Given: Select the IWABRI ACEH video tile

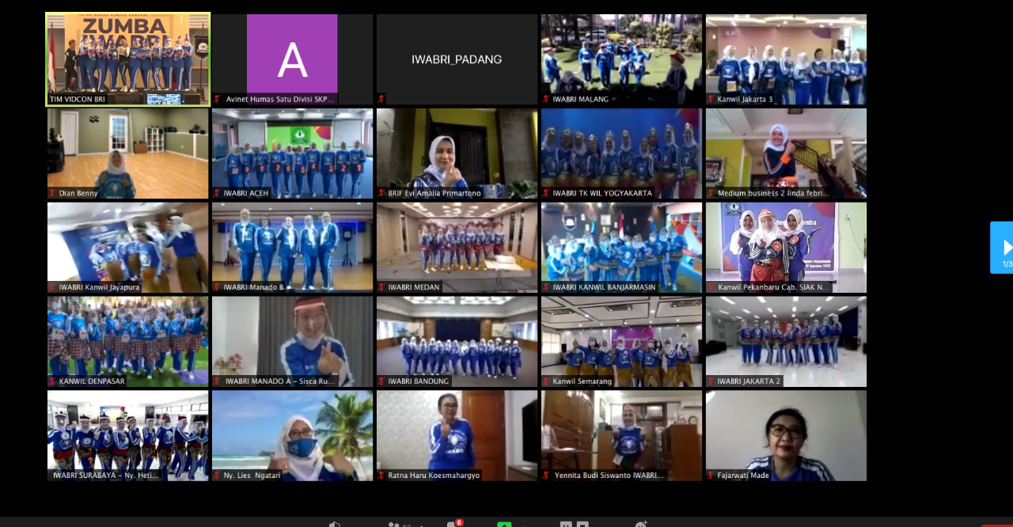Looking at the screenshot, I should point(292,153).
